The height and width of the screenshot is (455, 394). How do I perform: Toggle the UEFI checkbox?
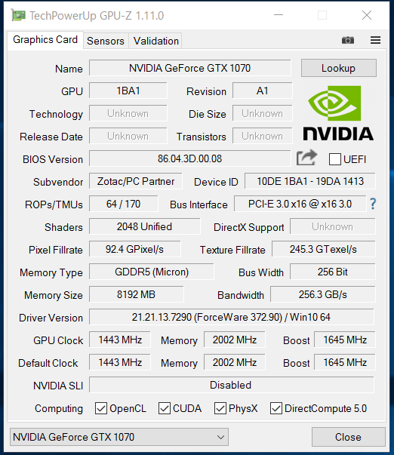point(335,159)
